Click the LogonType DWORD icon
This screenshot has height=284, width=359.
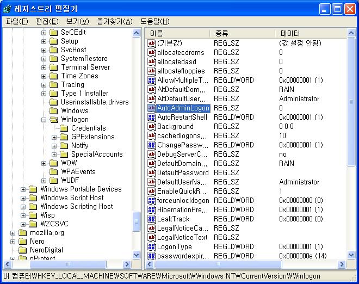(x=152, y=246)
